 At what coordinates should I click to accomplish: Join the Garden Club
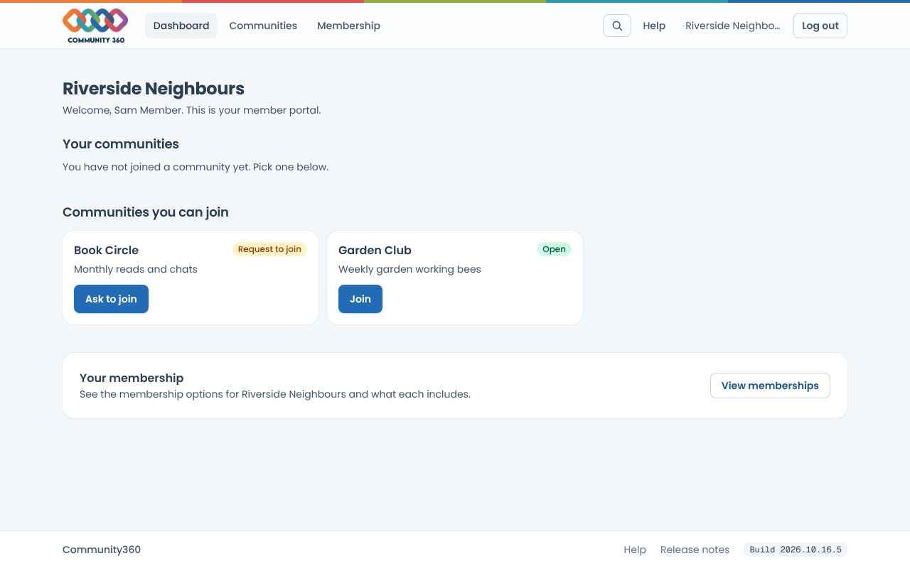click(360, 299)
